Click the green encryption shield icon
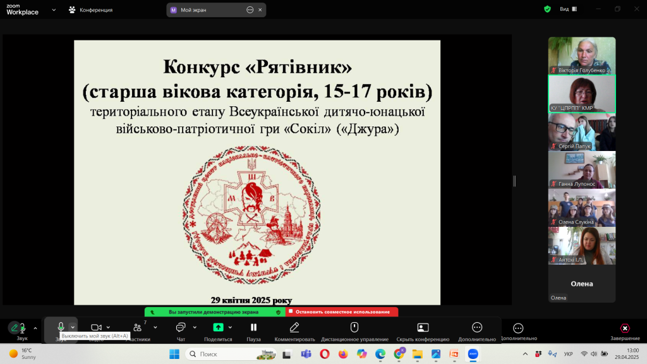This screenshot has height=364, width=647. [x=547, y=9]
